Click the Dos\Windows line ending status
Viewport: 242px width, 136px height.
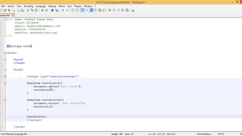pos(204,134)
